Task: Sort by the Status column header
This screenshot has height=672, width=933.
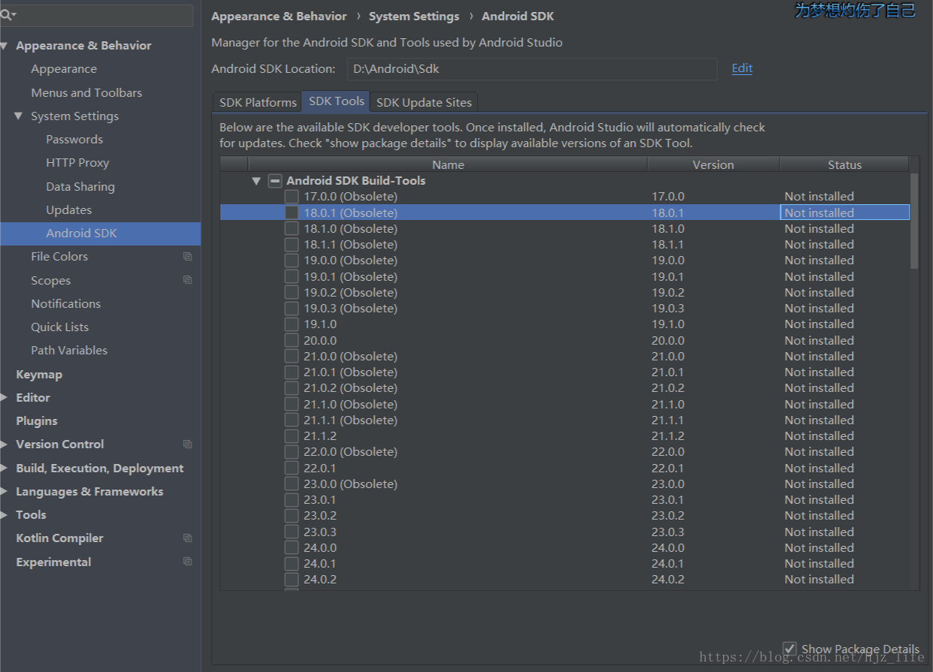Action: [844, 164]
